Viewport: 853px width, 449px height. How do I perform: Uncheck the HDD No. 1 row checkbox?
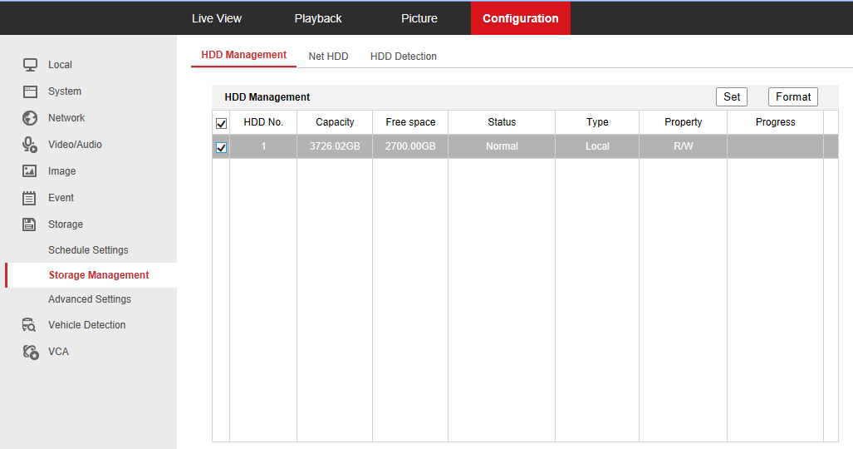(x=222, y=147)
